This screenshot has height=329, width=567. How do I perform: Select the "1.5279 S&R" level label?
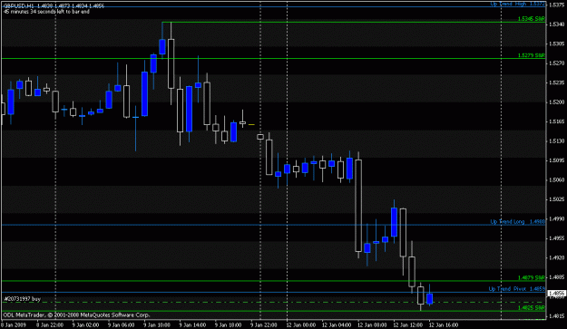[532, 55]
